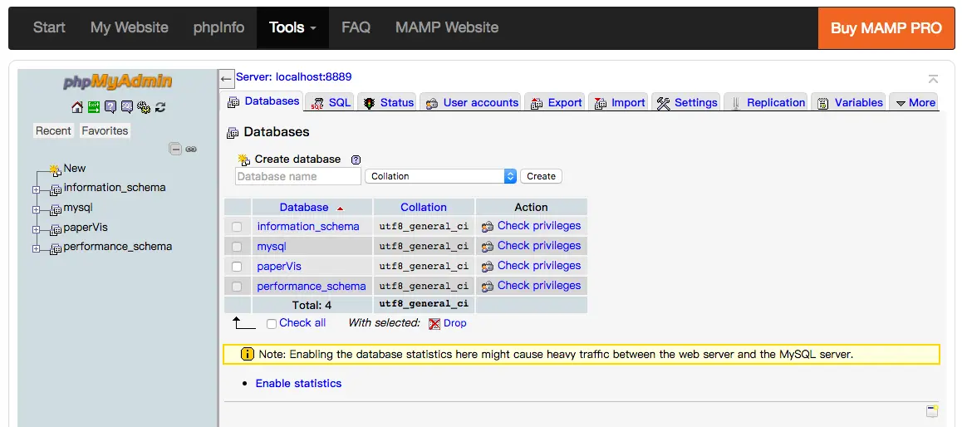962x427 pixels.
Task: Collapse all tree items with the minus icon
Action: pos(175,150)
